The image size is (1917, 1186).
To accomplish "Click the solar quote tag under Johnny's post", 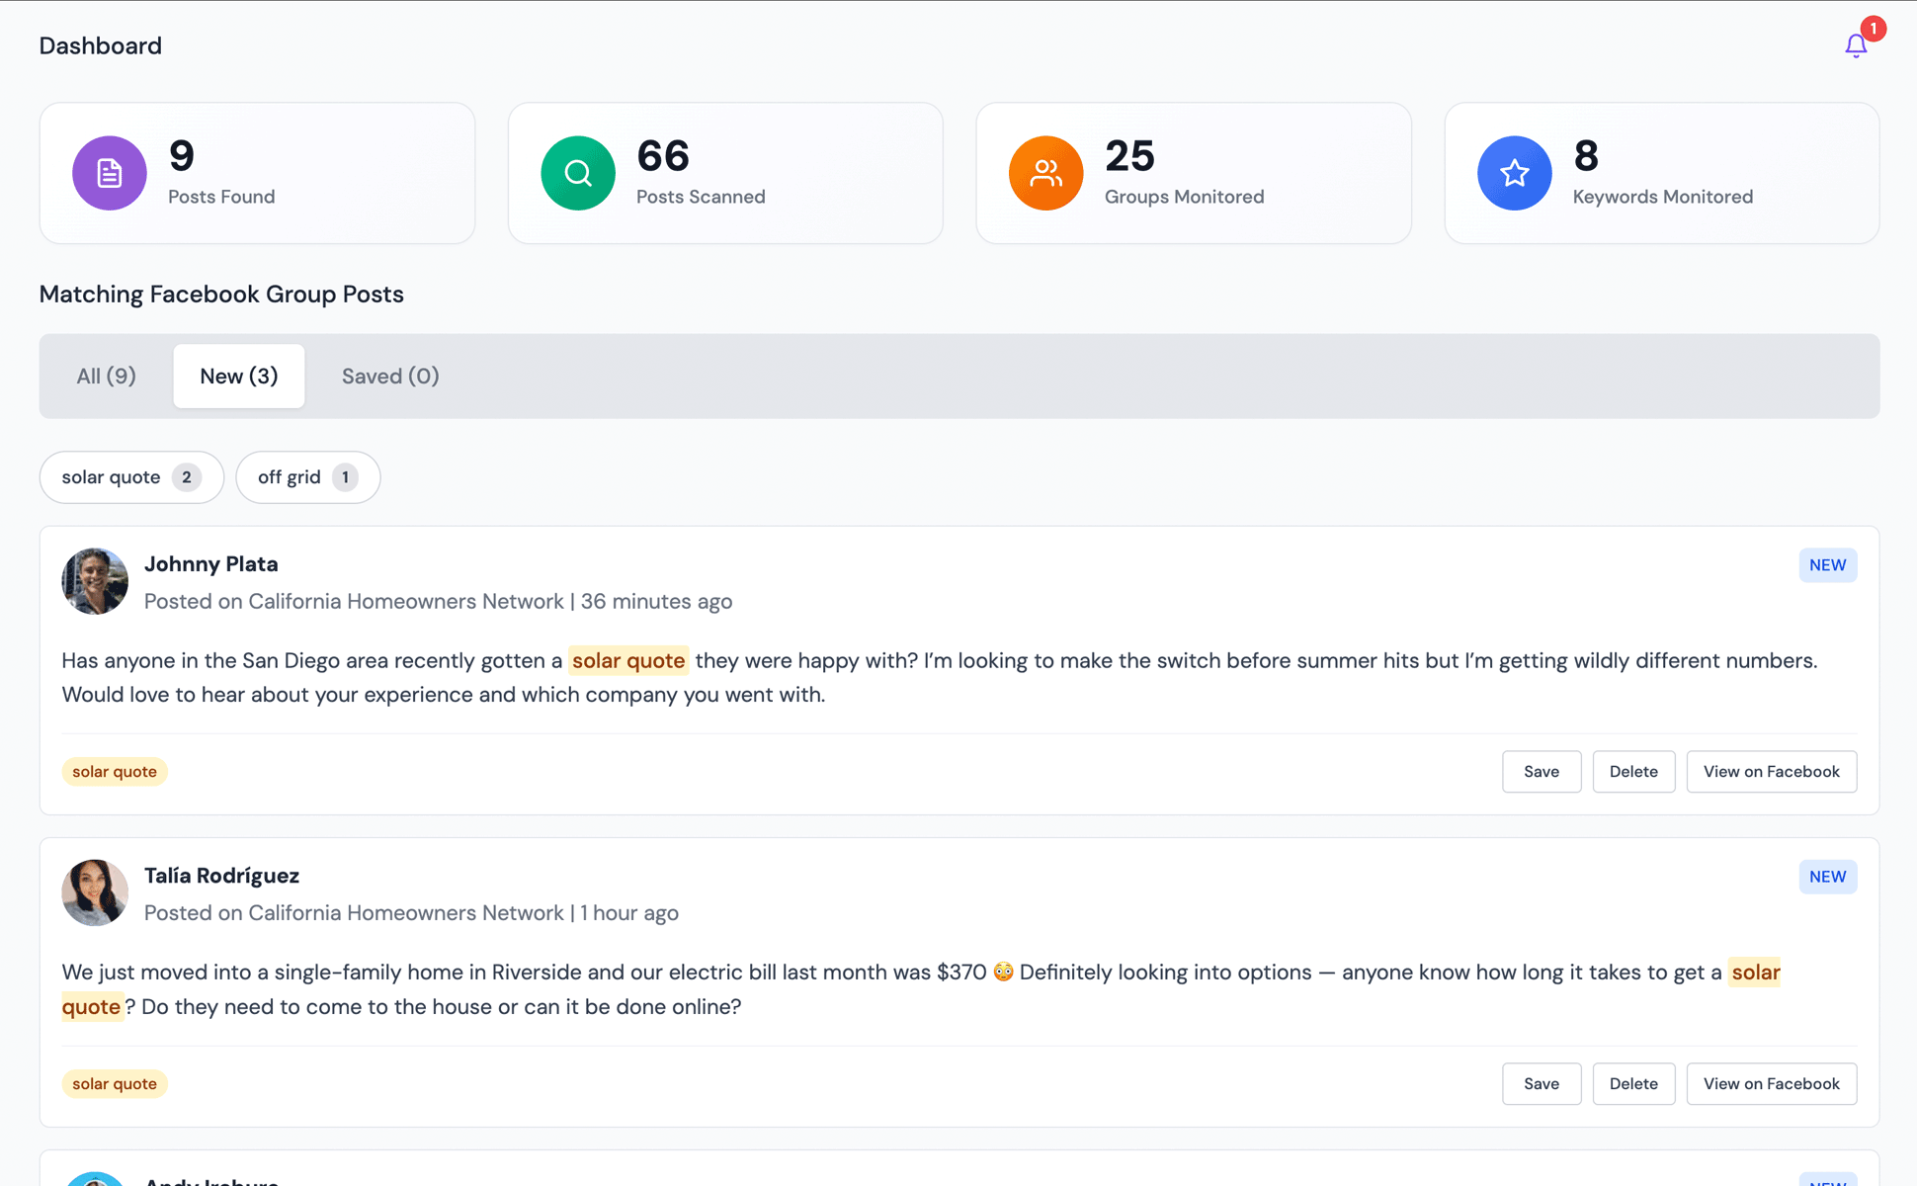I will [115, 772].
